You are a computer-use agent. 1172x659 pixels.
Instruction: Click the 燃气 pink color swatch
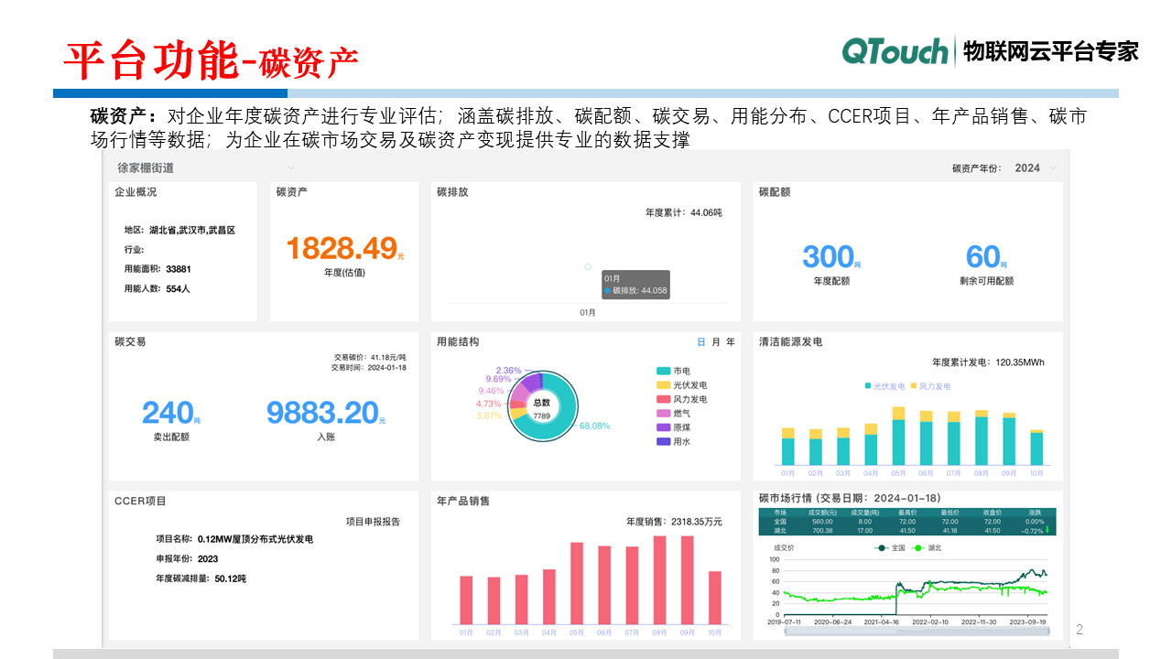coord(663,413)
